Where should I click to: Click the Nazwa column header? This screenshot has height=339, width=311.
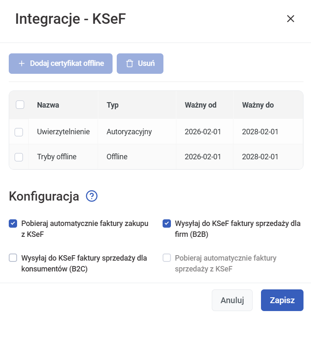point(48,105)
